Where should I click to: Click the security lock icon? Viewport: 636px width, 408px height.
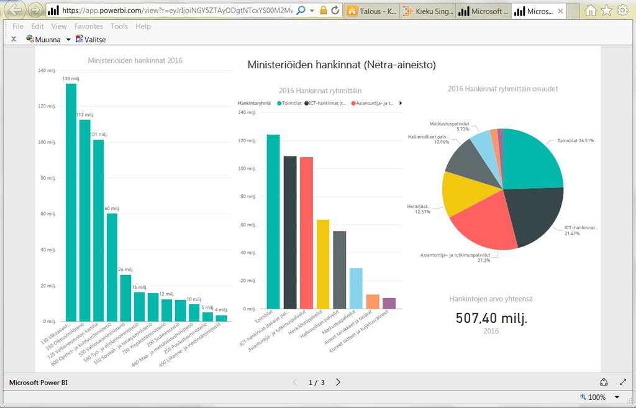click(323, 11)
